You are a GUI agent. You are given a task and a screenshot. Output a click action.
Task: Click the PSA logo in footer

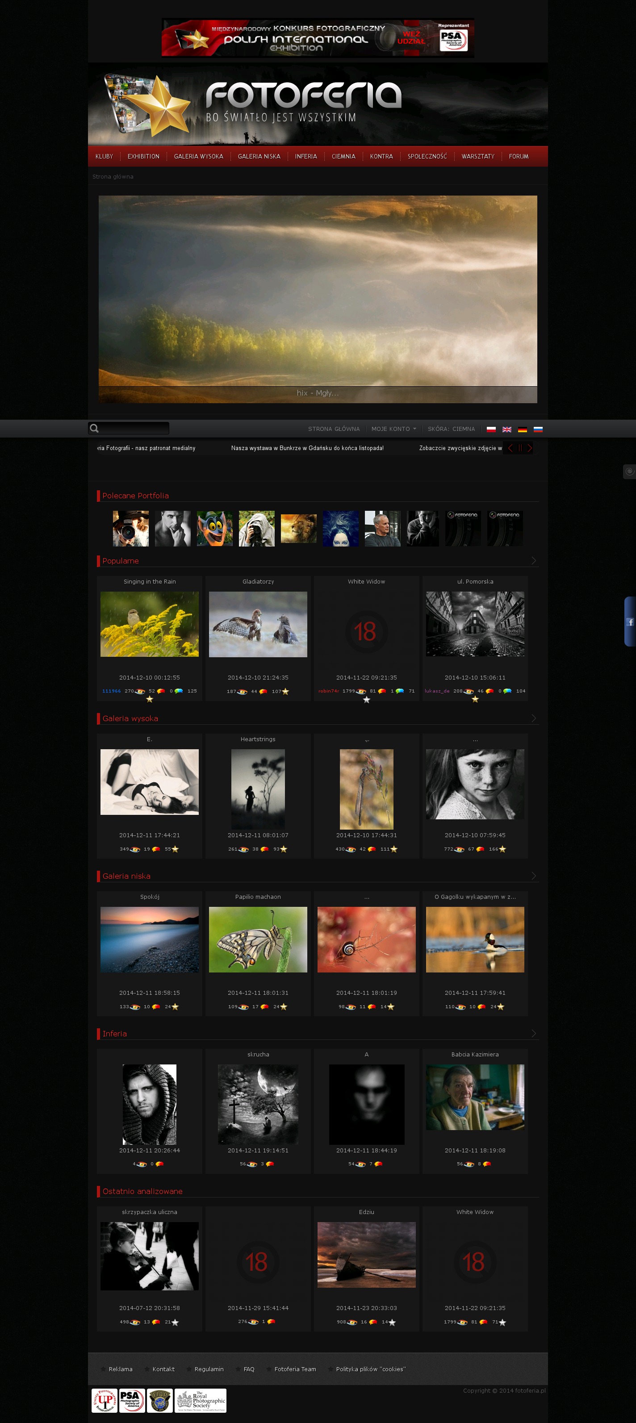(x=132, y=1400)
